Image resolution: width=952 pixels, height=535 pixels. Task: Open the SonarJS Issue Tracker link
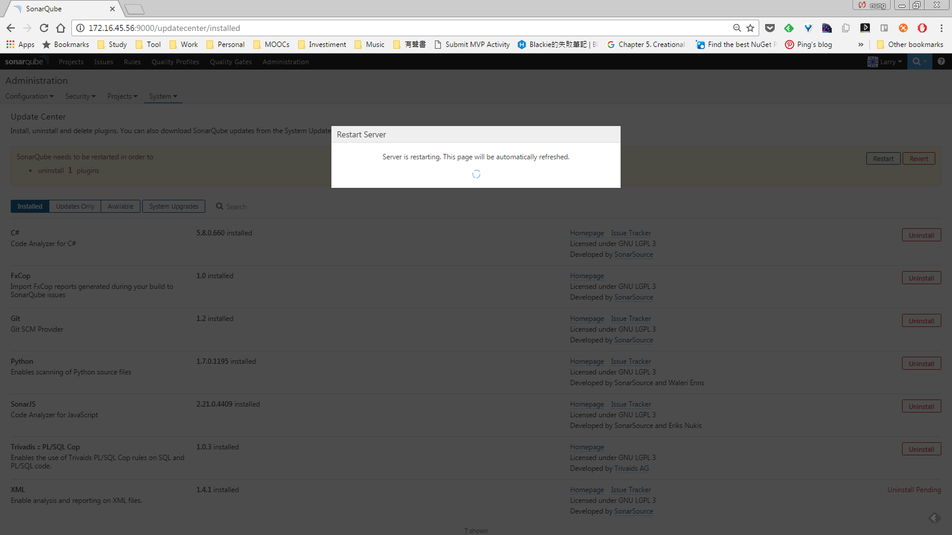click(x=631, y=404)
